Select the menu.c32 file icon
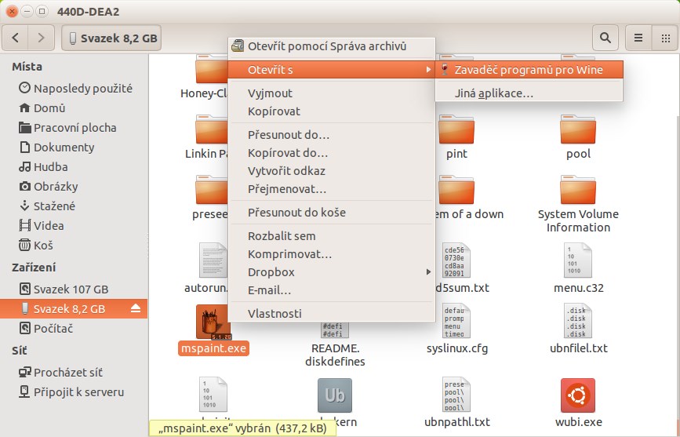This screenshot has width=680, height=437. pos(578,260)
